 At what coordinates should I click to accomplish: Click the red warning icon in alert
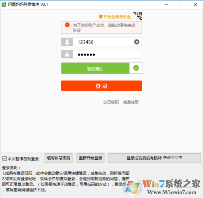(67, 25)
